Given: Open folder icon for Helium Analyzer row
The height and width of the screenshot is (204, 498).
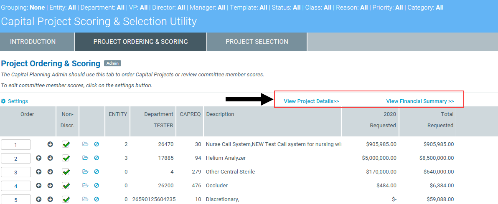Looking at the screenshot, I should (x=85, y=158).
